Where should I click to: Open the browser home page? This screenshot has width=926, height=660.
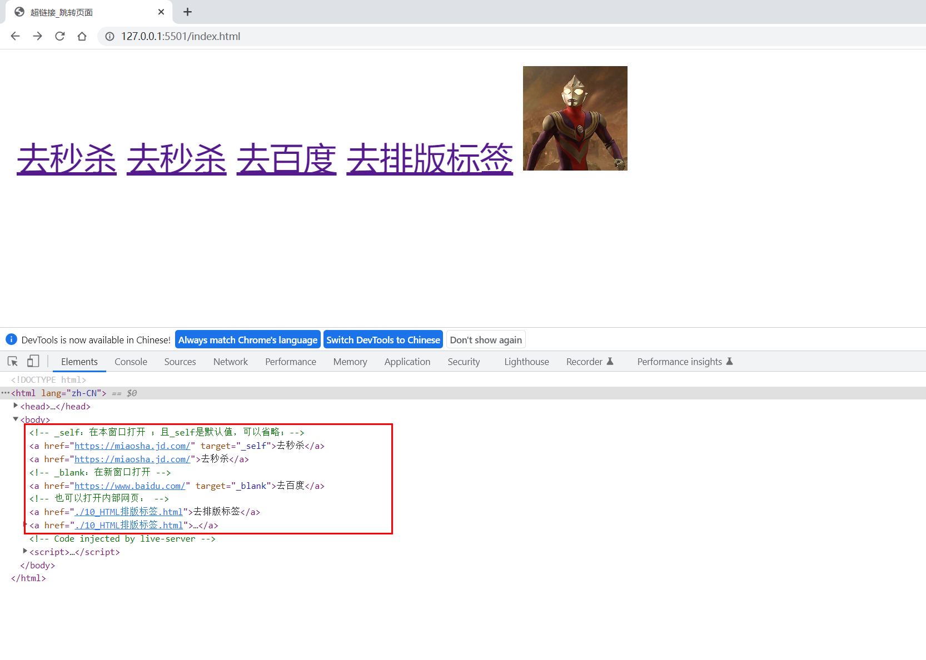pyautogui.click(x=82, y=36)
